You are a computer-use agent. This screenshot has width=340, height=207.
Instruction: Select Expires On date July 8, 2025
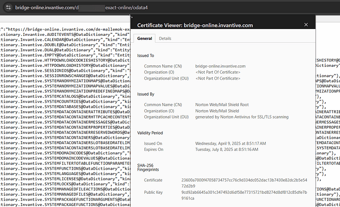click(x=227, y=149)
